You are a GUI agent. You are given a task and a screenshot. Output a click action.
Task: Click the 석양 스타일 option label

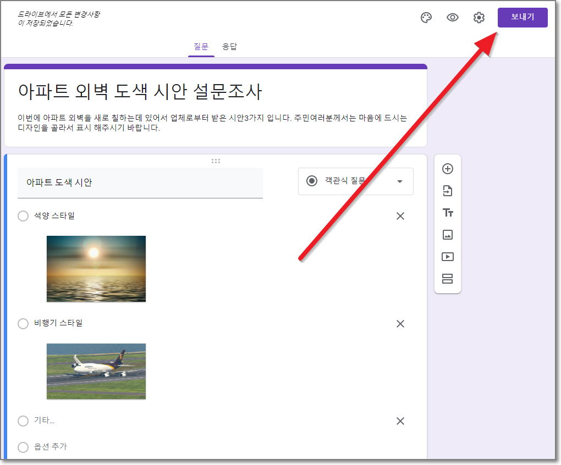[54, 215]
